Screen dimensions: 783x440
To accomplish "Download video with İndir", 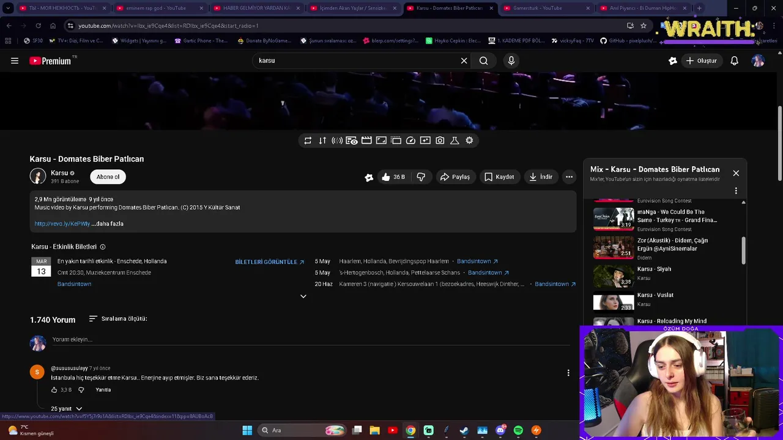I will 541,177.
